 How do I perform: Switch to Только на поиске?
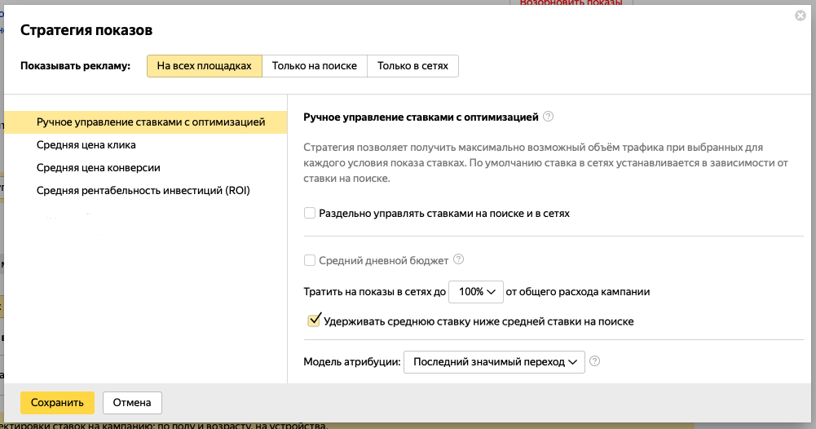pos(315,66)
